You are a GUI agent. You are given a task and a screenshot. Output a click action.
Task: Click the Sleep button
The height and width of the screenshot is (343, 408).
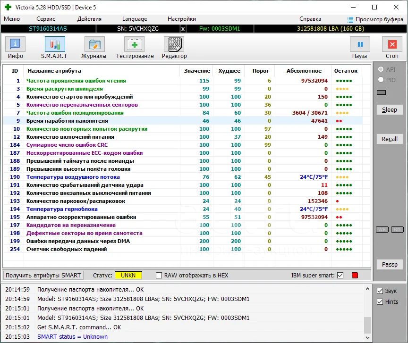pyautogui.click(x=390, y=110)
